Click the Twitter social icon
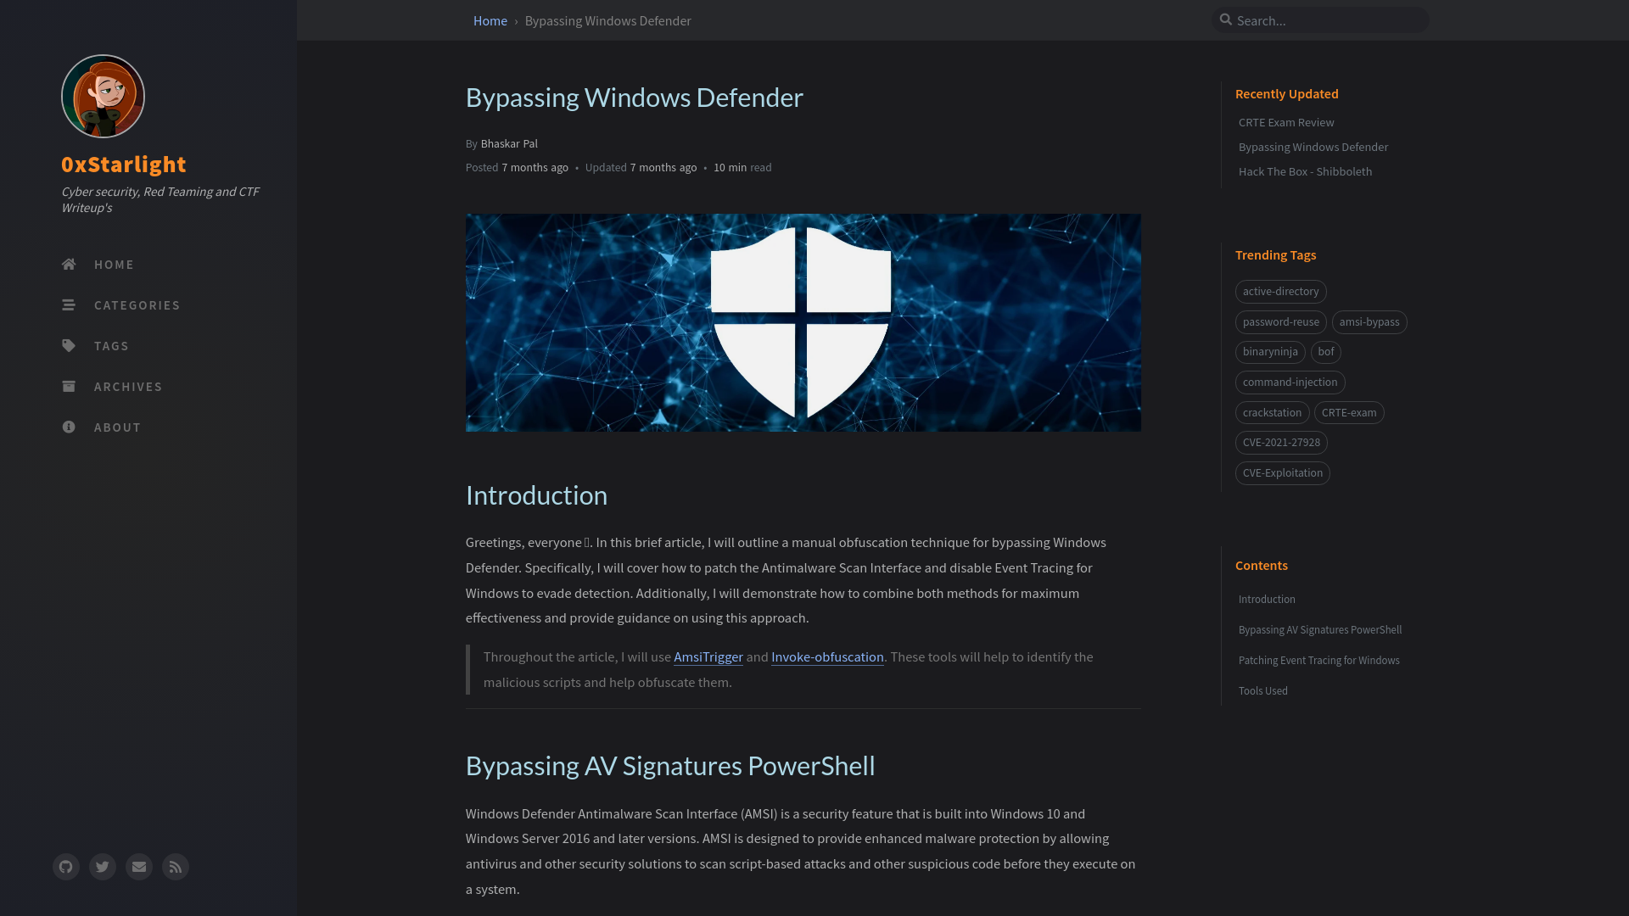 pos(102,867)
